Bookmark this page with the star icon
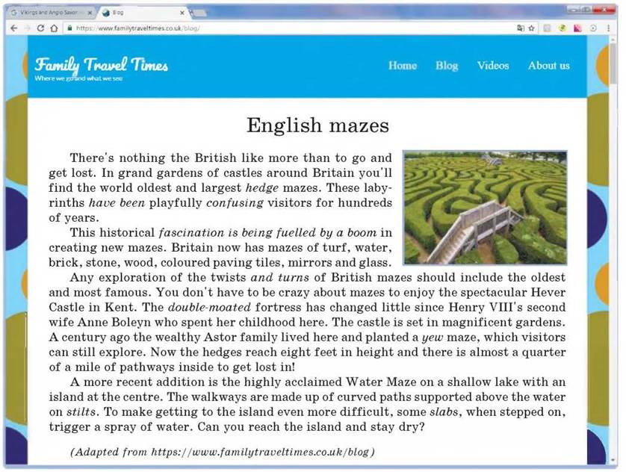626x472 pixels. click(531, 28)
